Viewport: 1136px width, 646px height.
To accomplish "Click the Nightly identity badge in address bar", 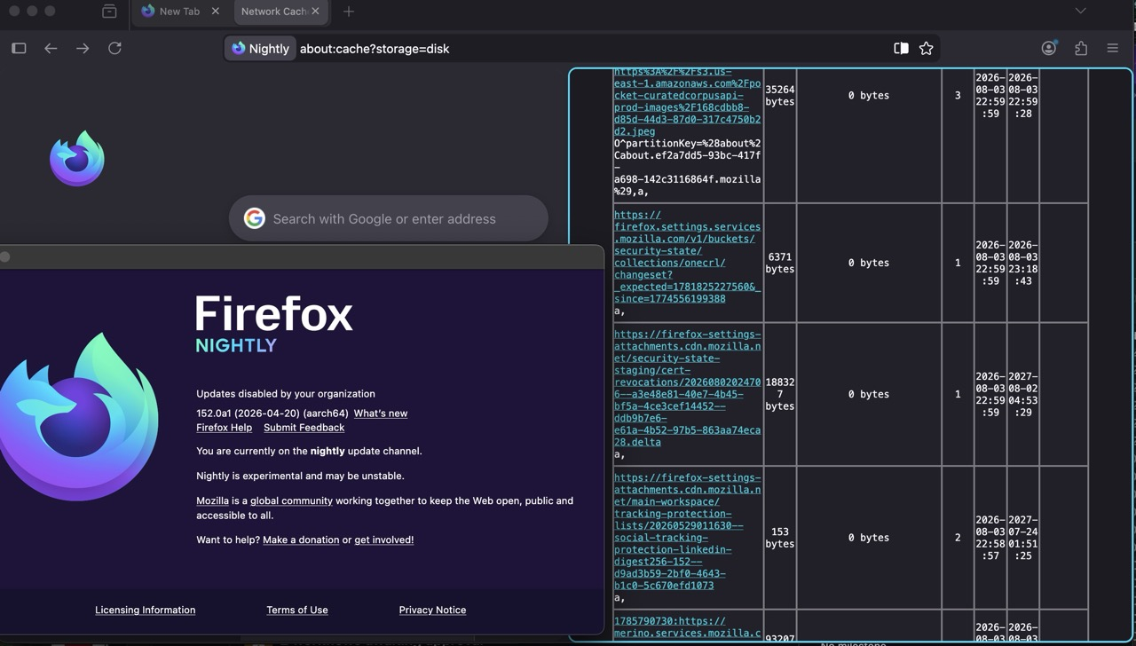I will tap(260, 49).
